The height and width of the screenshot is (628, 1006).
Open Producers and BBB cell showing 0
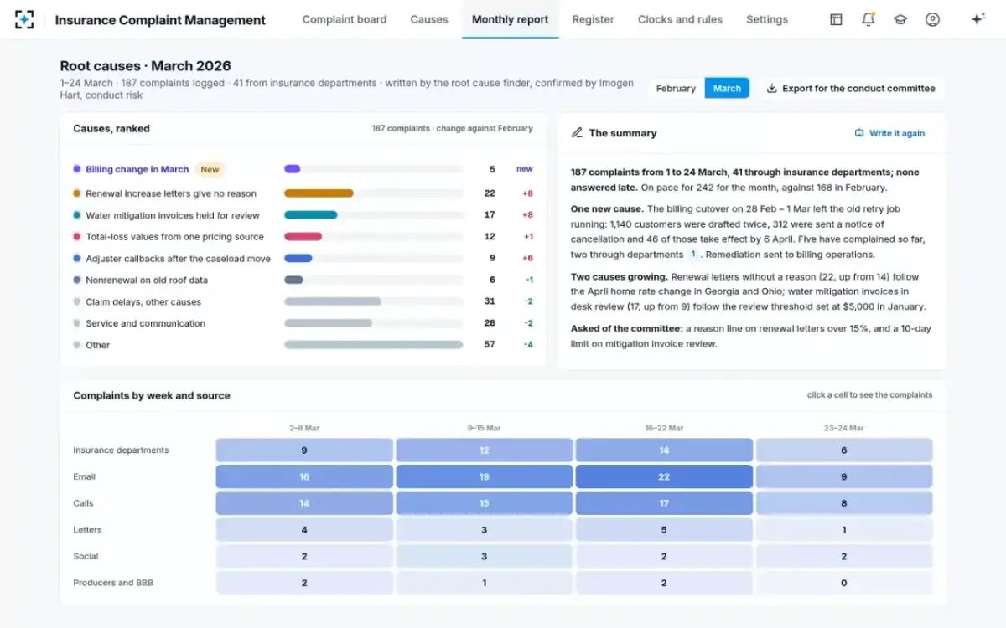click(844, 583)
